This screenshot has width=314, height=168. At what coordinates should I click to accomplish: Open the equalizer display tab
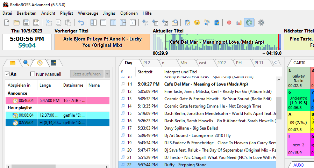53,63
